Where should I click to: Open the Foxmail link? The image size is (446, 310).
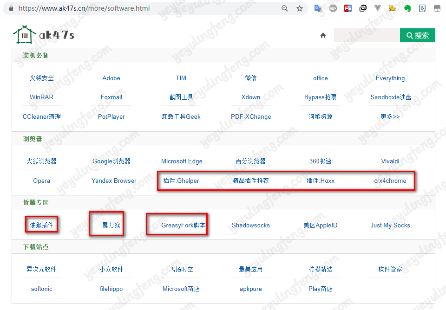(x=111, y=97)
